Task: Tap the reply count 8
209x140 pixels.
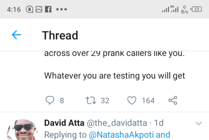Action: pyautogui.click(x=62, y=101)
